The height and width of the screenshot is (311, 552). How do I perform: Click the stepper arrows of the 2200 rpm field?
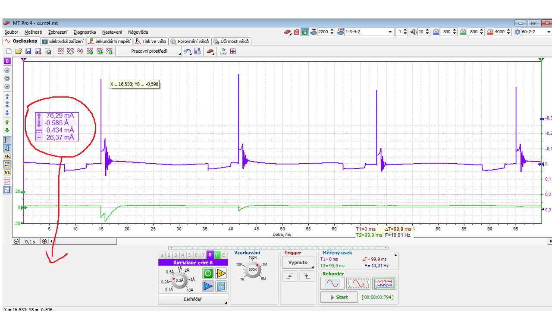(x=332, y=32)
